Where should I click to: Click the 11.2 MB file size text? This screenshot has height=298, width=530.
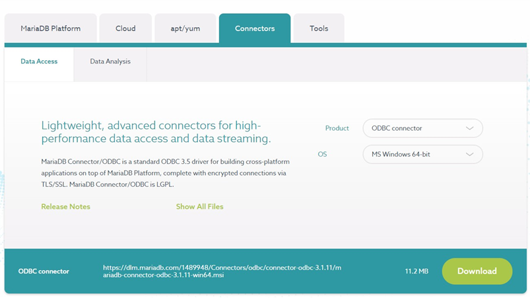[x=416, y=271]
